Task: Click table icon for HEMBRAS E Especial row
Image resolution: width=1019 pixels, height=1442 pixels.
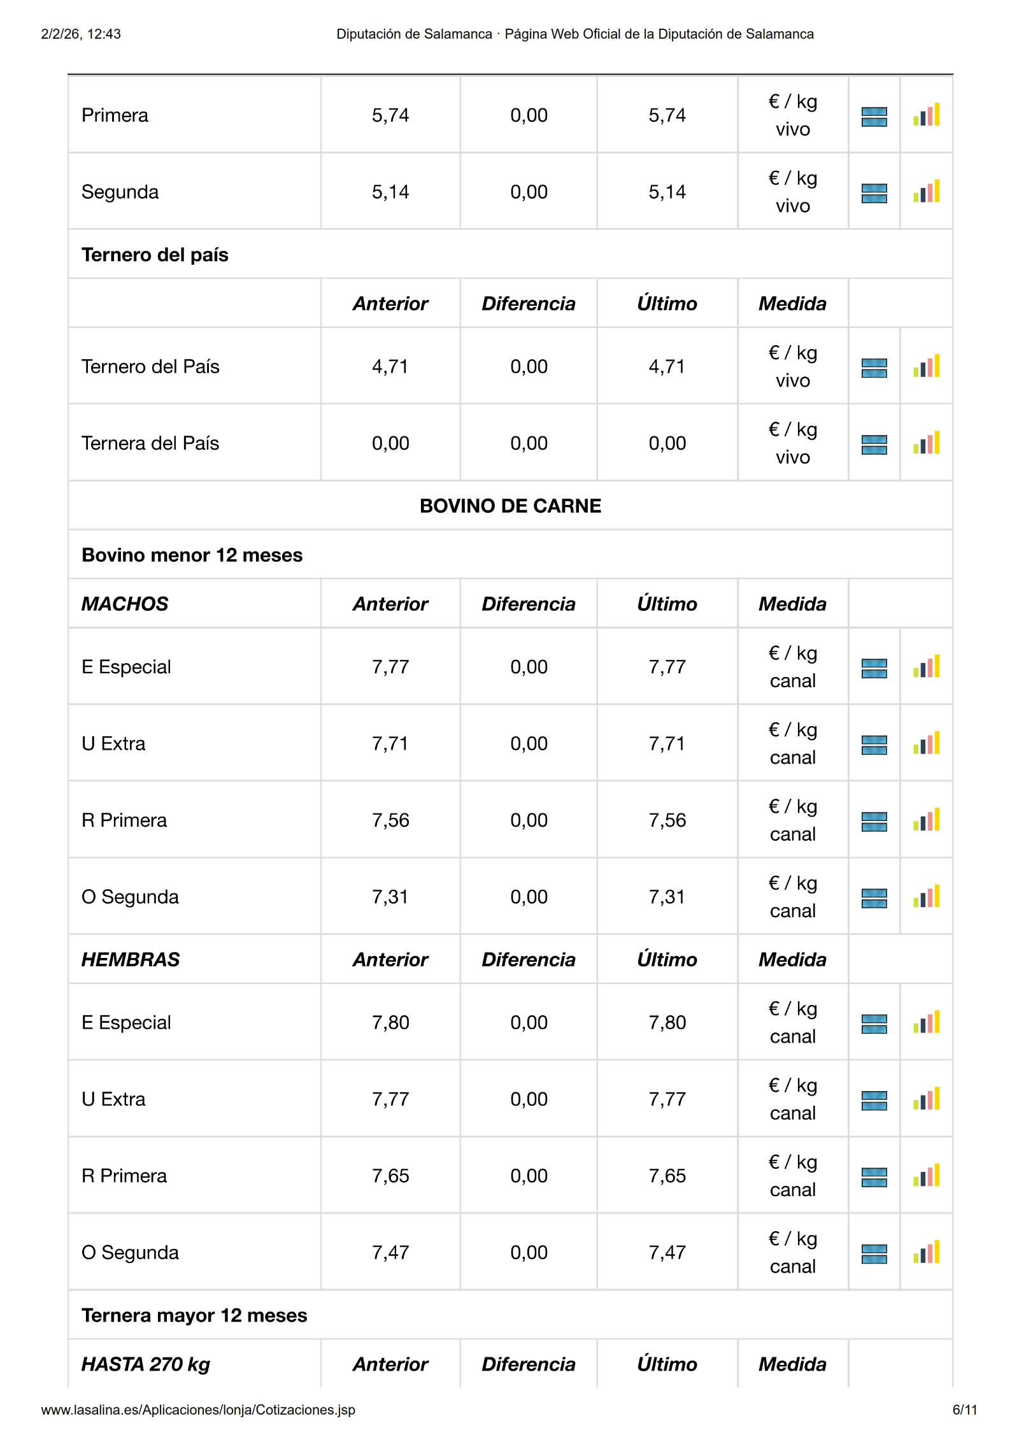Action: pyautogui.click(x=874, y=1024)
